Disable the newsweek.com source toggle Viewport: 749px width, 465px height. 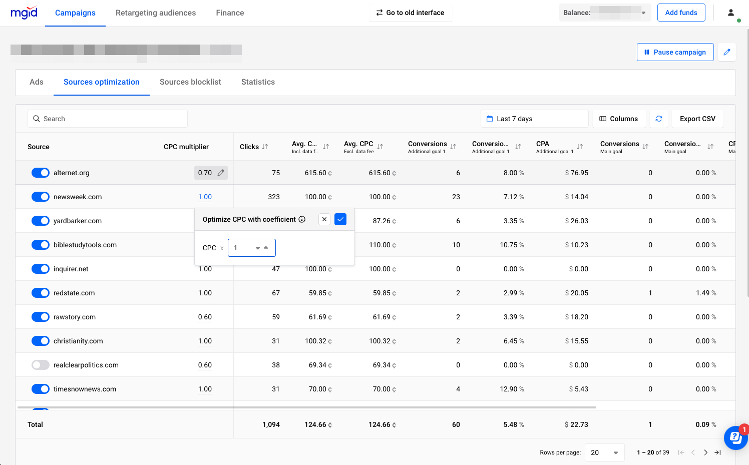pyautogui.click(x=41, y=197)
